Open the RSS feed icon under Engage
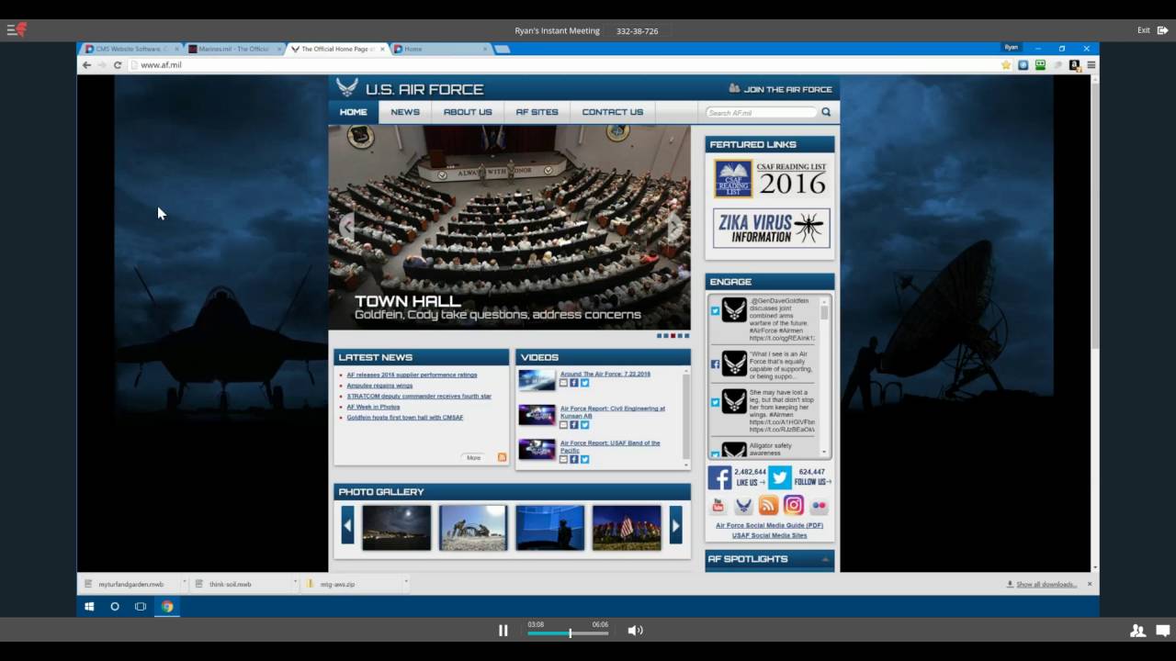1176x661 pixels. coord(768,506)
